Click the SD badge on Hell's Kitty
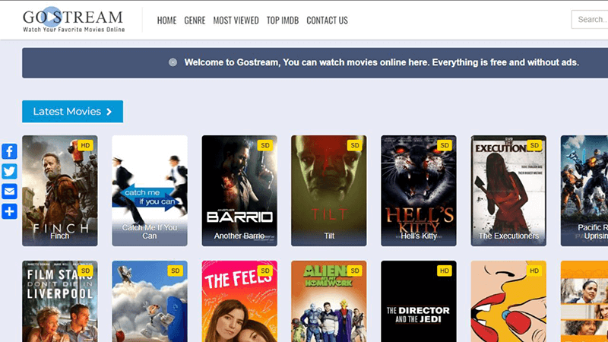608x342 pixels. click(445, 145)
